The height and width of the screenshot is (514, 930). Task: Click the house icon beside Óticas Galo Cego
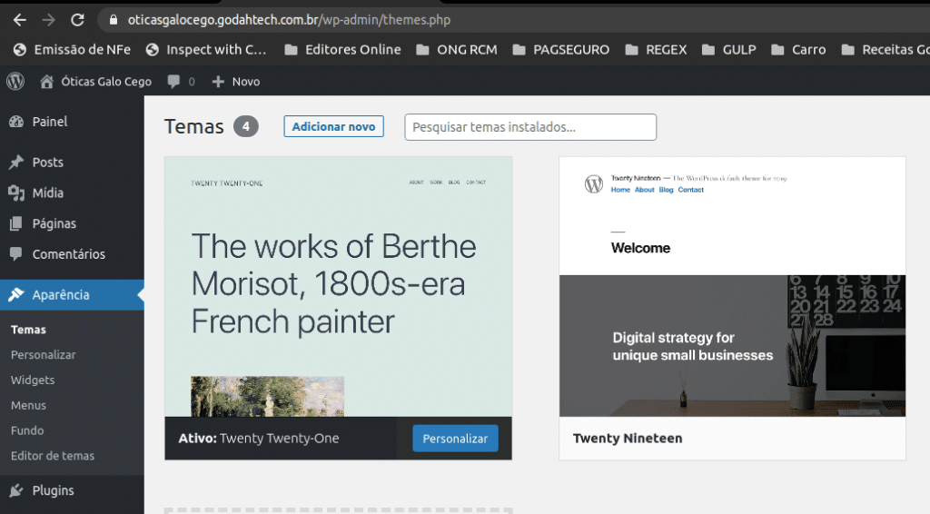[x=47, y=81]
